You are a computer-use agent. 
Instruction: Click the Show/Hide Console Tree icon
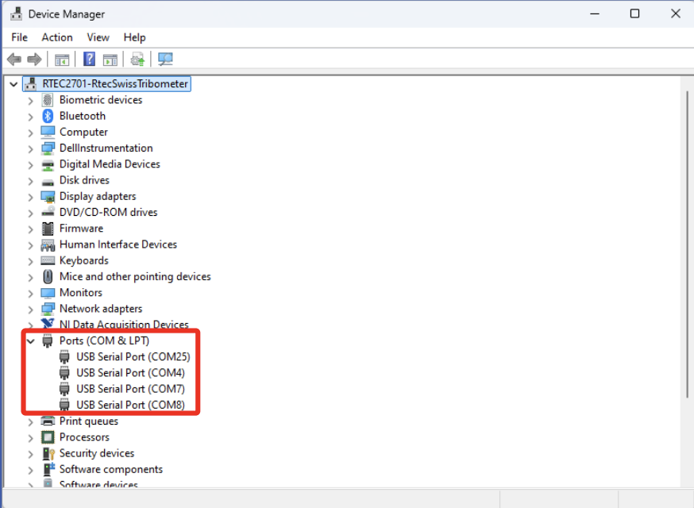62,60
